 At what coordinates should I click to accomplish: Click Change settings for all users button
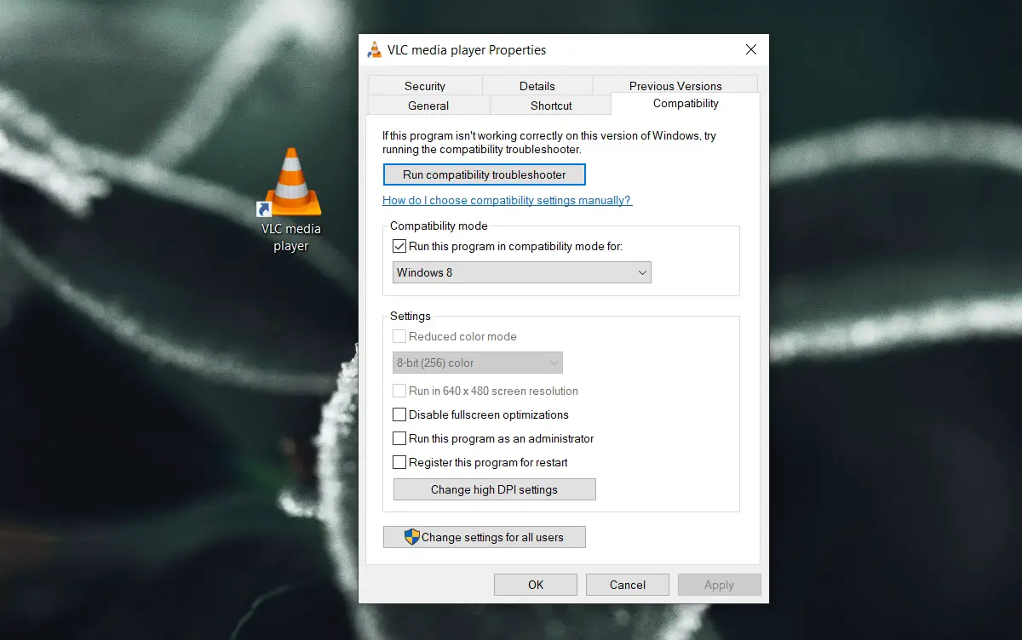pyautogui.click(x=485, y=537)
